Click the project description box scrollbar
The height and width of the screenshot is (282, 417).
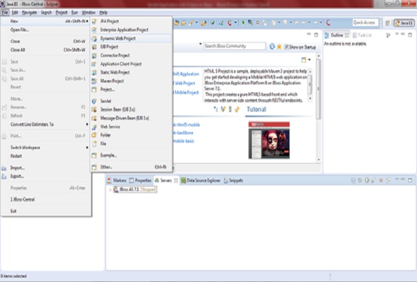tap(310, 85)
